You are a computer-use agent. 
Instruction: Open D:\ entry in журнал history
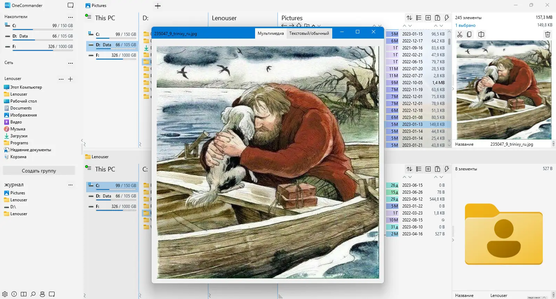coord(10,207)
